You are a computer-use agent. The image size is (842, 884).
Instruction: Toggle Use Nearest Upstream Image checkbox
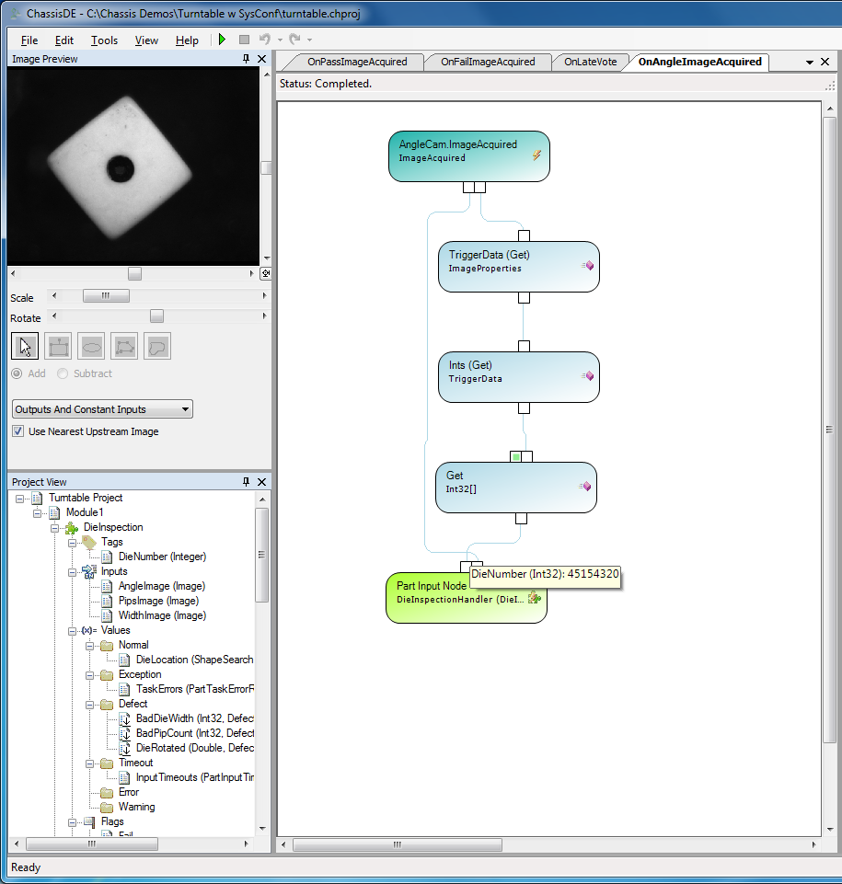pyautogui.click(x=18, y=431)
